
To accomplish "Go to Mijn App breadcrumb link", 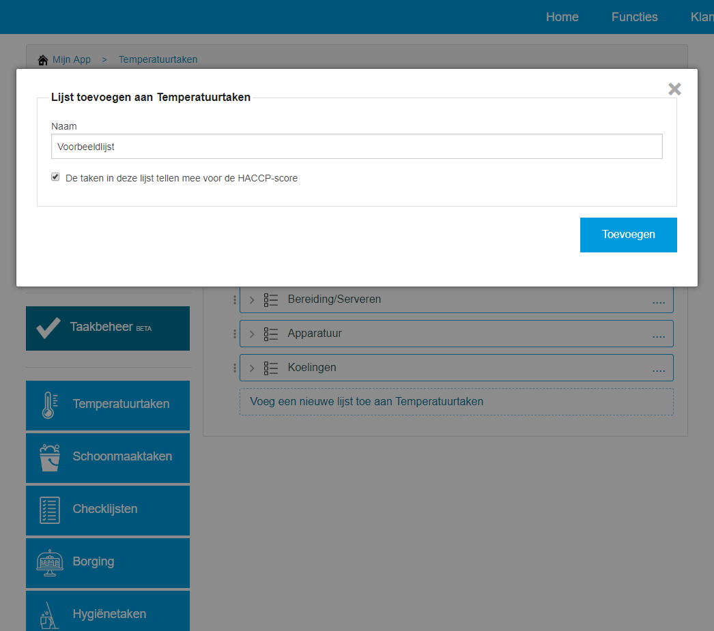I will (72, 59).
